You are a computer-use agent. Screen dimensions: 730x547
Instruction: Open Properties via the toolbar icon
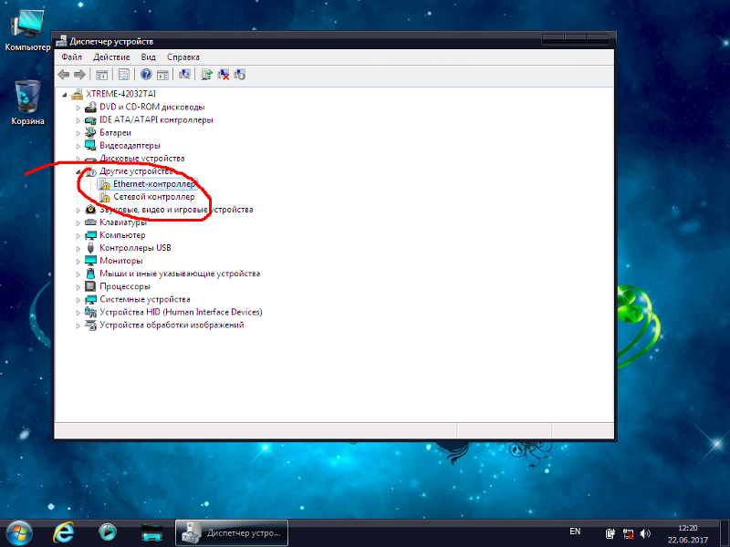(x=124, y=75)
